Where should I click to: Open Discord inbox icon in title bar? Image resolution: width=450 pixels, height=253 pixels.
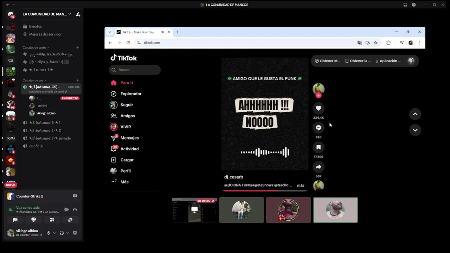[x=405, y=5]
